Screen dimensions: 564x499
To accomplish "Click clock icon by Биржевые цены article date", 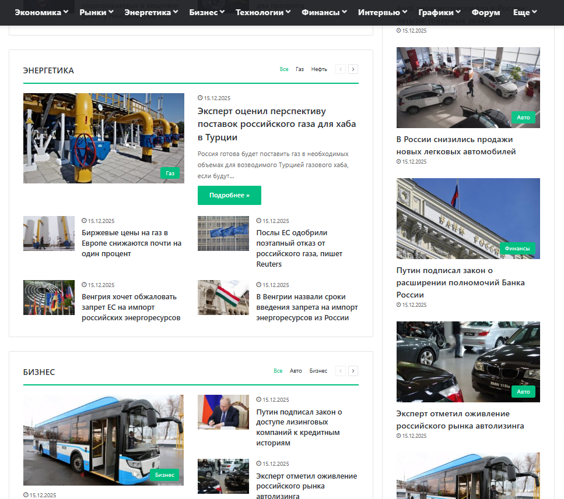I will [84, 221].
